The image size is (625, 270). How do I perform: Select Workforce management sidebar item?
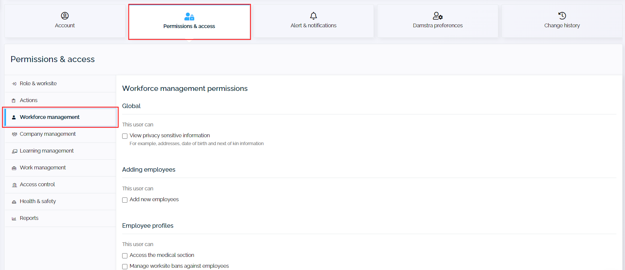(x=49, y=117)
